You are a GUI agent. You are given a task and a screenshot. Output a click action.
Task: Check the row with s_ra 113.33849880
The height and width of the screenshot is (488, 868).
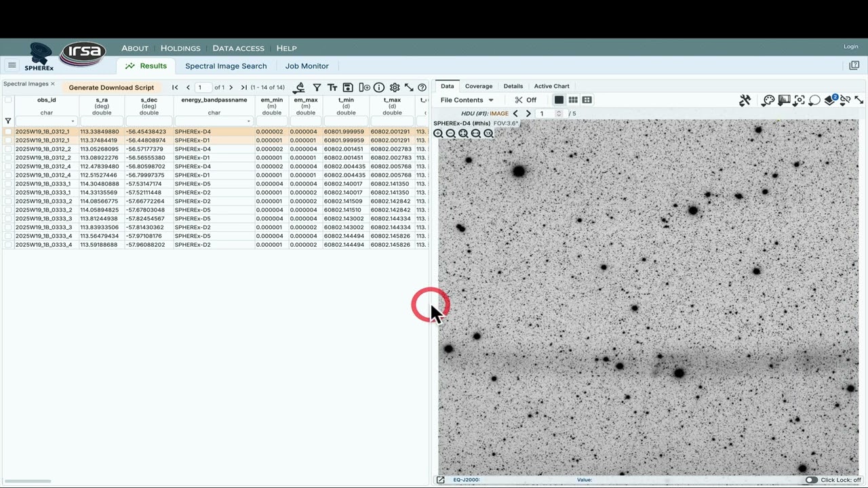tap(8, 131)
